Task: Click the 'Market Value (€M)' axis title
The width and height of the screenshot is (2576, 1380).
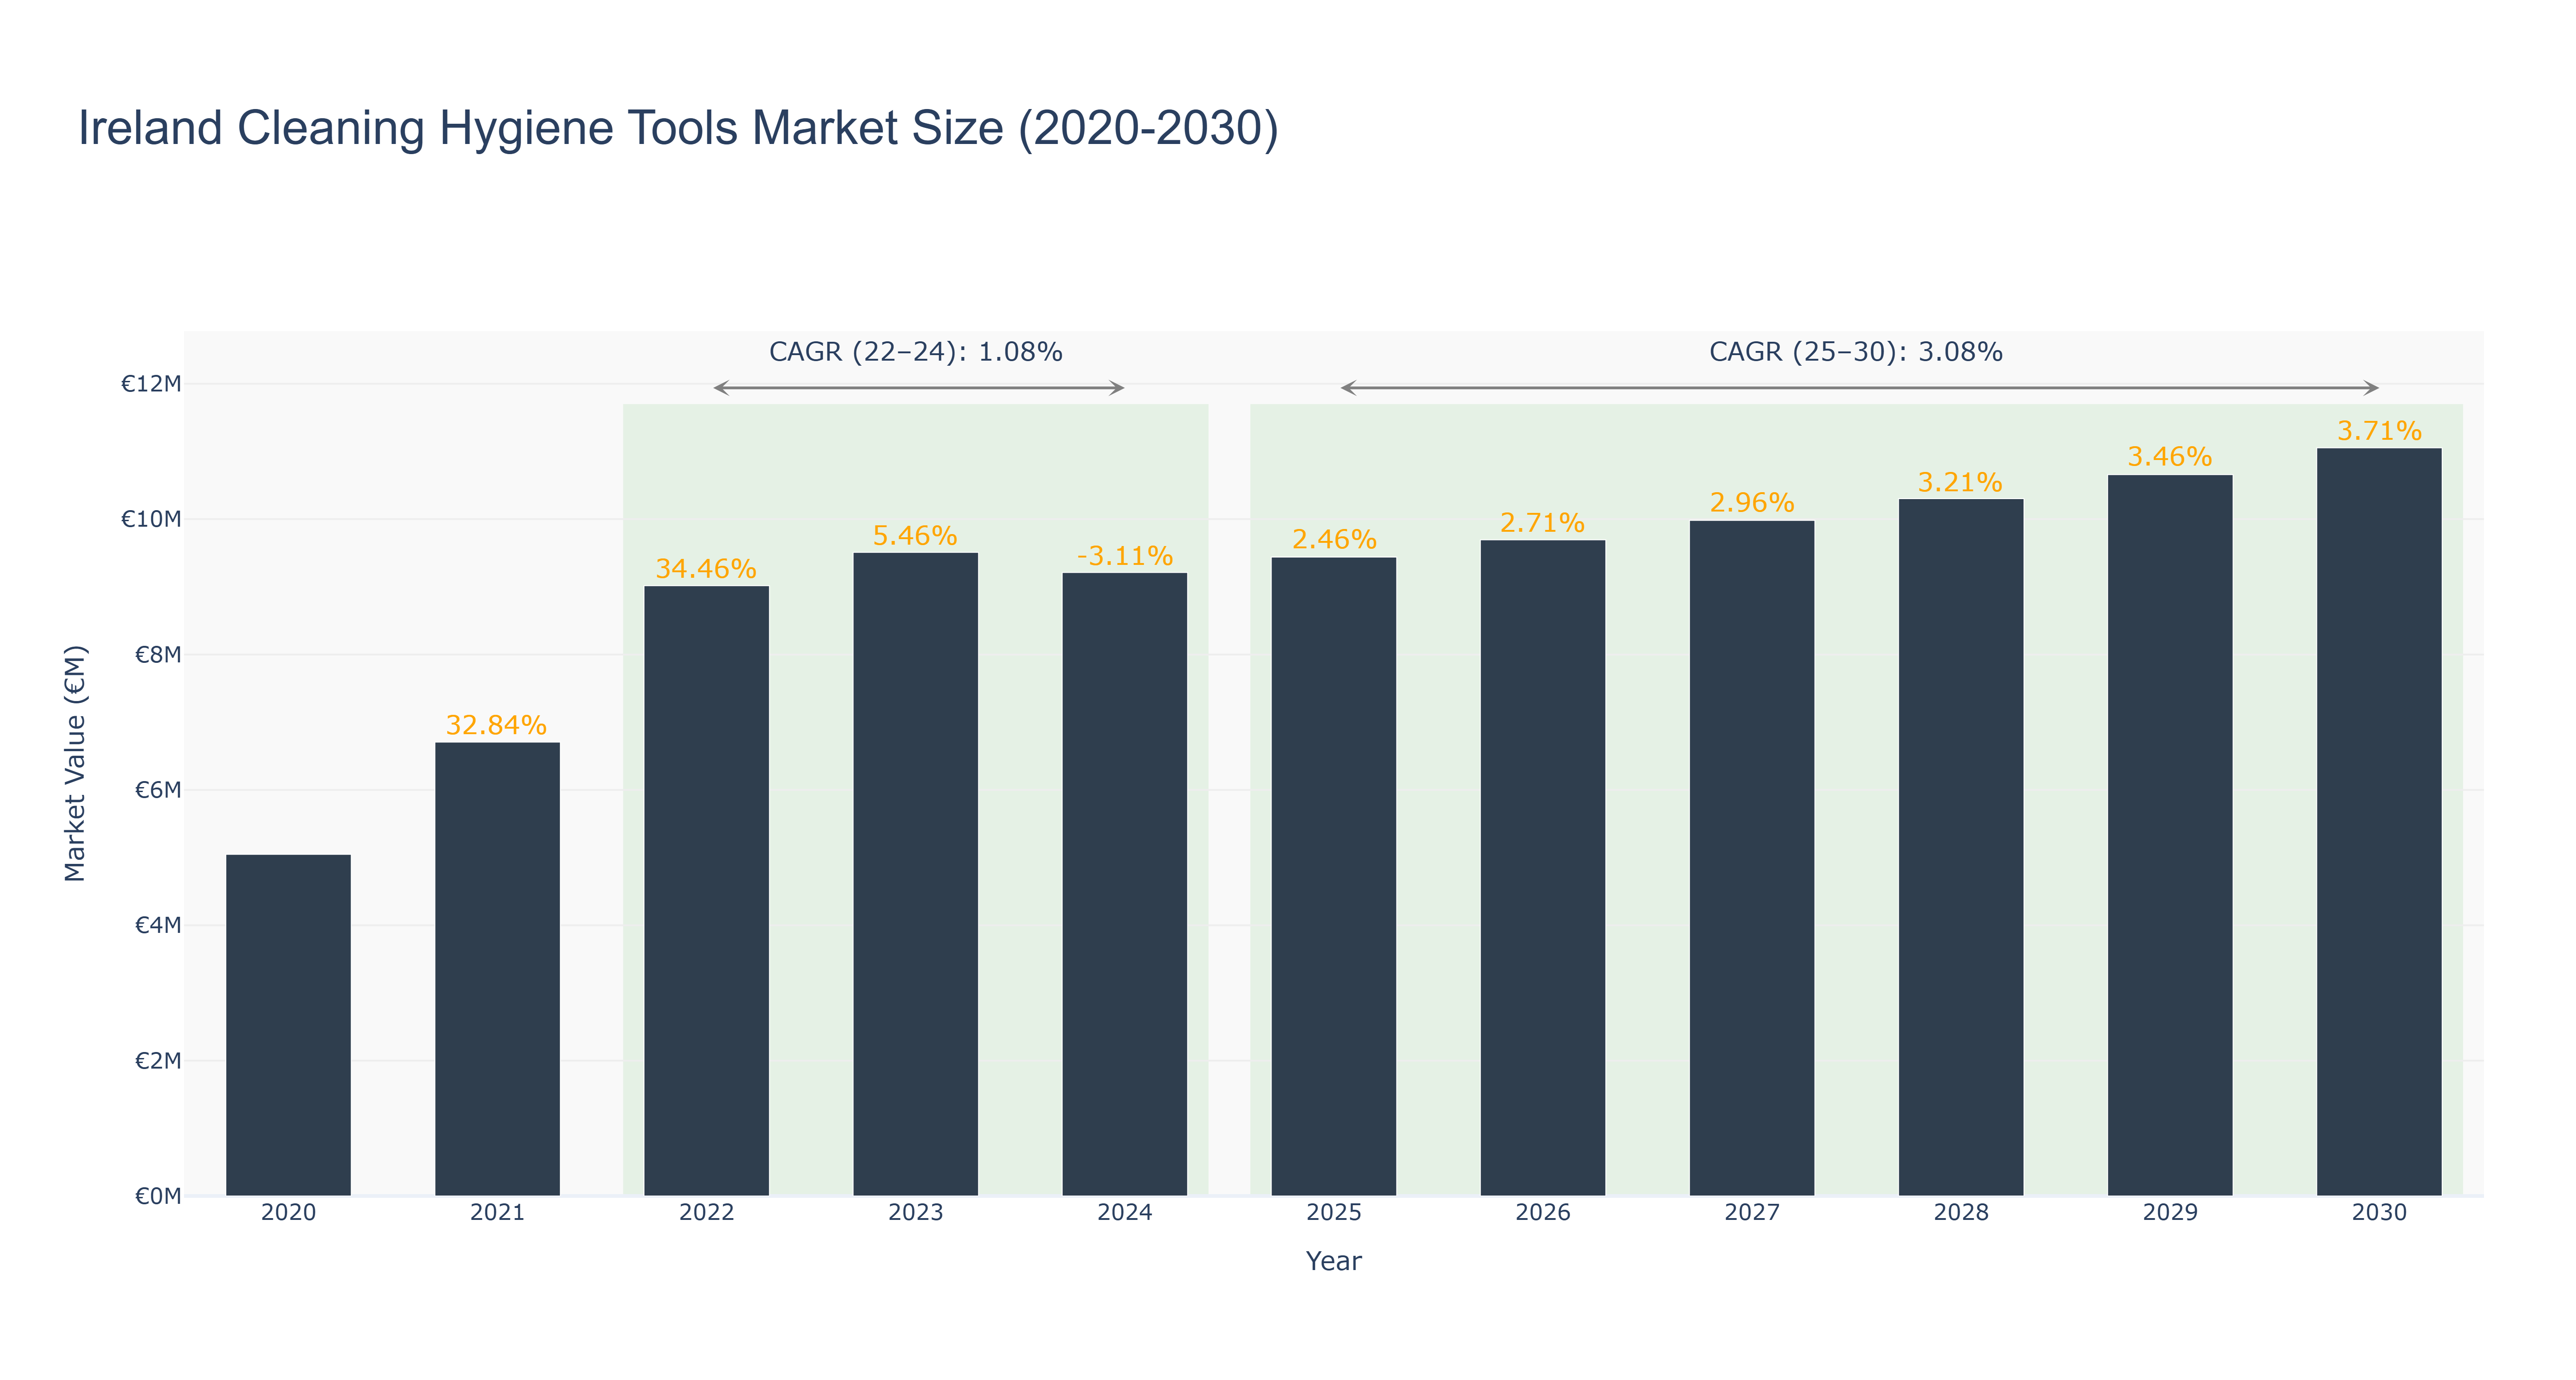Action: (75, 764)
